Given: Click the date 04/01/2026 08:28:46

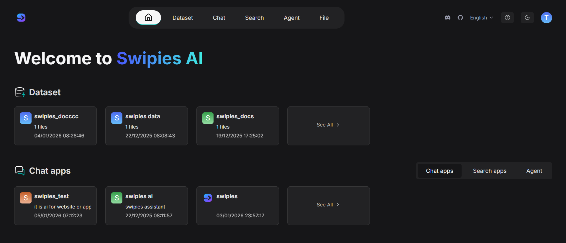Looking at the screenshot, I should [59, 136].
